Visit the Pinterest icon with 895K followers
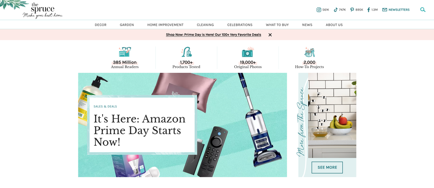This screenshot has height=188, width=434. (x=352, y=10)
